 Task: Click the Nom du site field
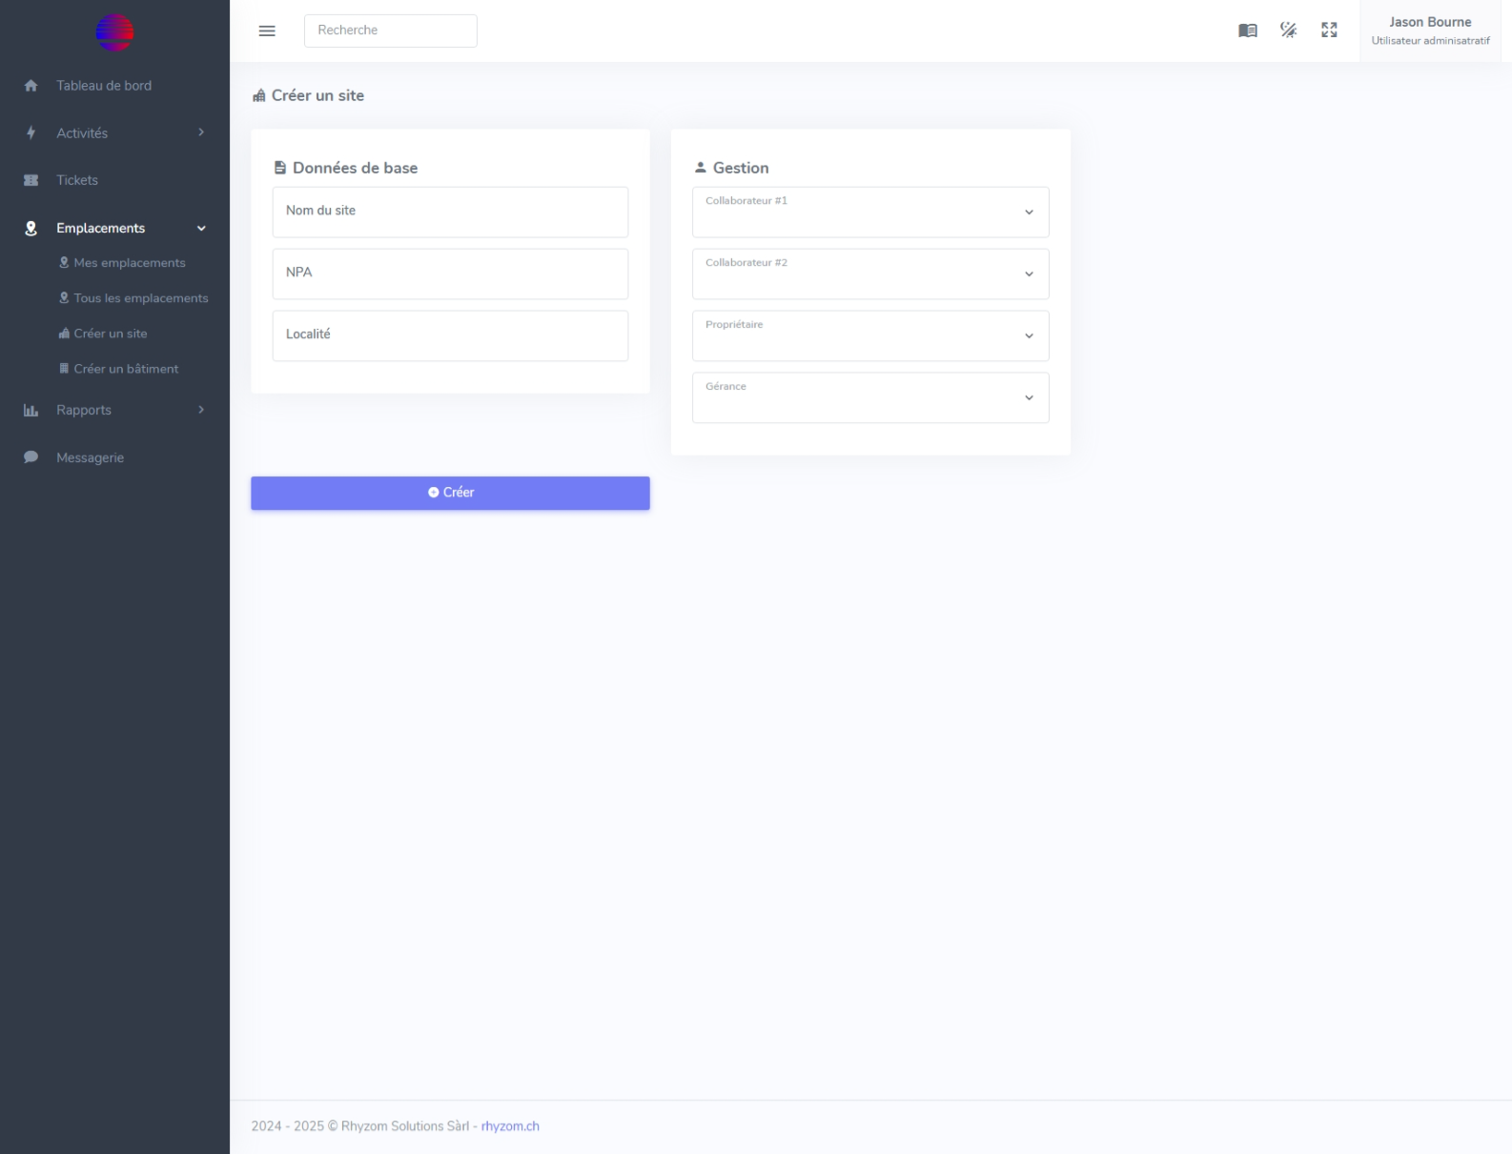450,212
